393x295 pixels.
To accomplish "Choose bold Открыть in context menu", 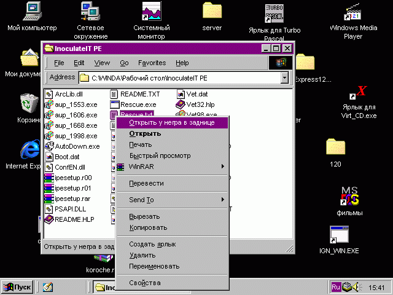I will point(173,134).
